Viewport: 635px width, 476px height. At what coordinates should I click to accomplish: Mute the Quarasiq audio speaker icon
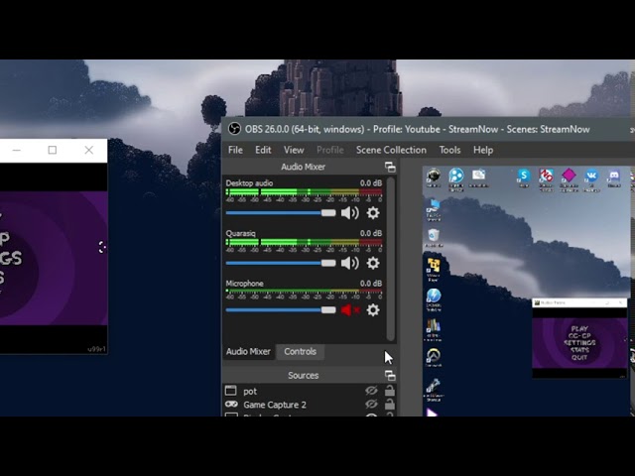click(350, 263)
